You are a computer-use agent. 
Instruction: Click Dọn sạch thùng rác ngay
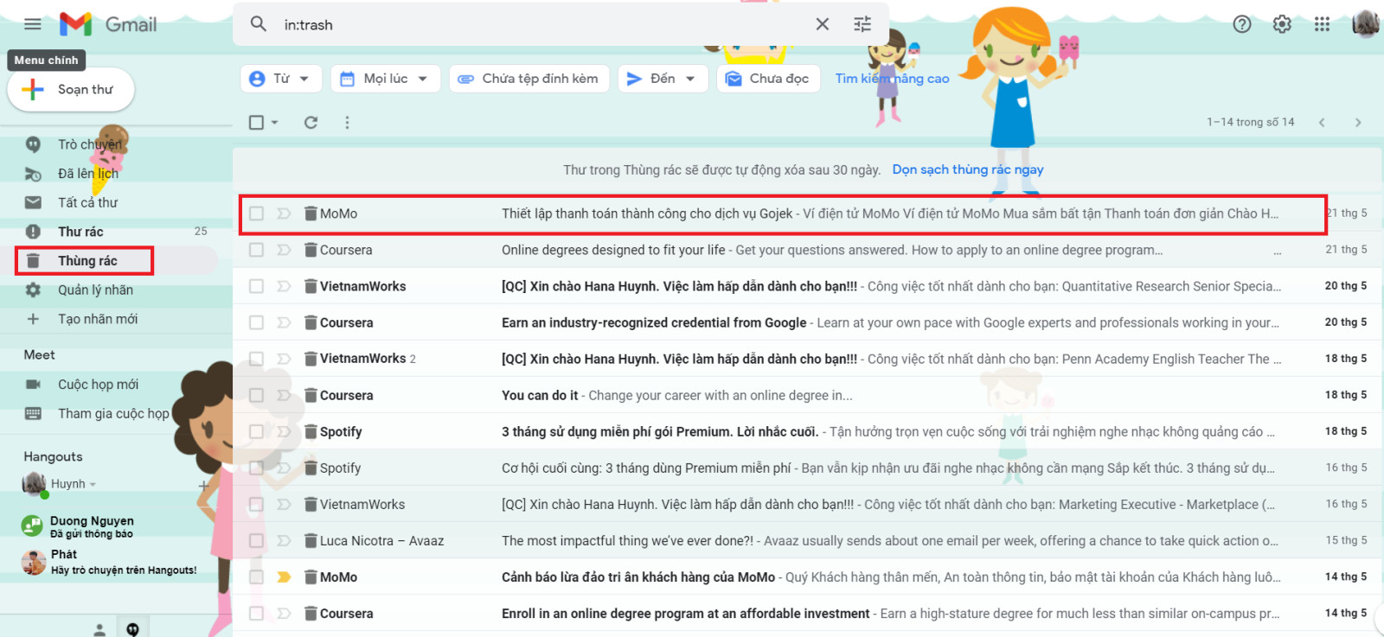click(968, 169)
